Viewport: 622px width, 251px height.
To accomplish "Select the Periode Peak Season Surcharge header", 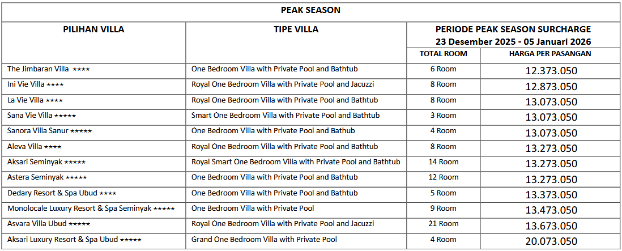I will click(x=513, y=35).
